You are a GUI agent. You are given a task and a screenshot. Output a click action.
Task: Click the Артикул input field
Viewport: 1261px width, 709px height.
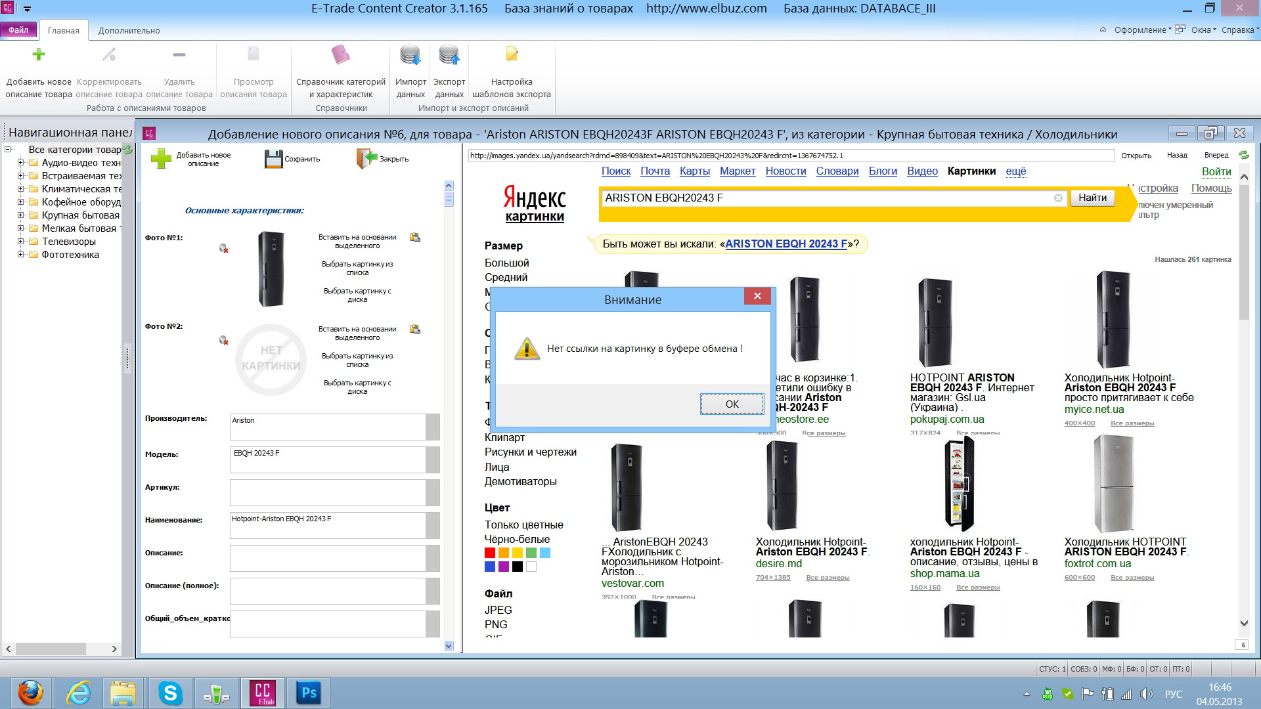(x=328, y=492)
